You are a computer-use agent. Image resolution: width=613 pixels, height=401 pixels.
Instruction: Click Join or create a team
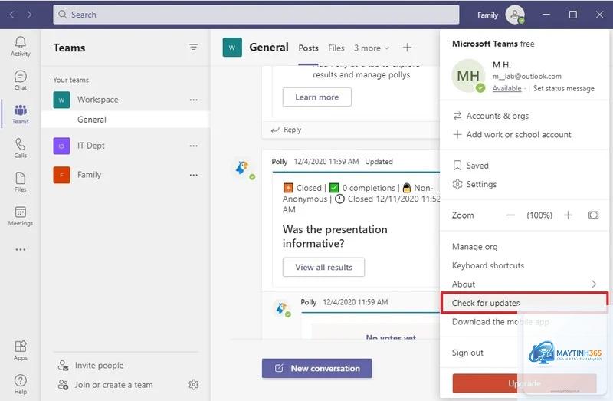pyautogui.click(x=105, y=385)
